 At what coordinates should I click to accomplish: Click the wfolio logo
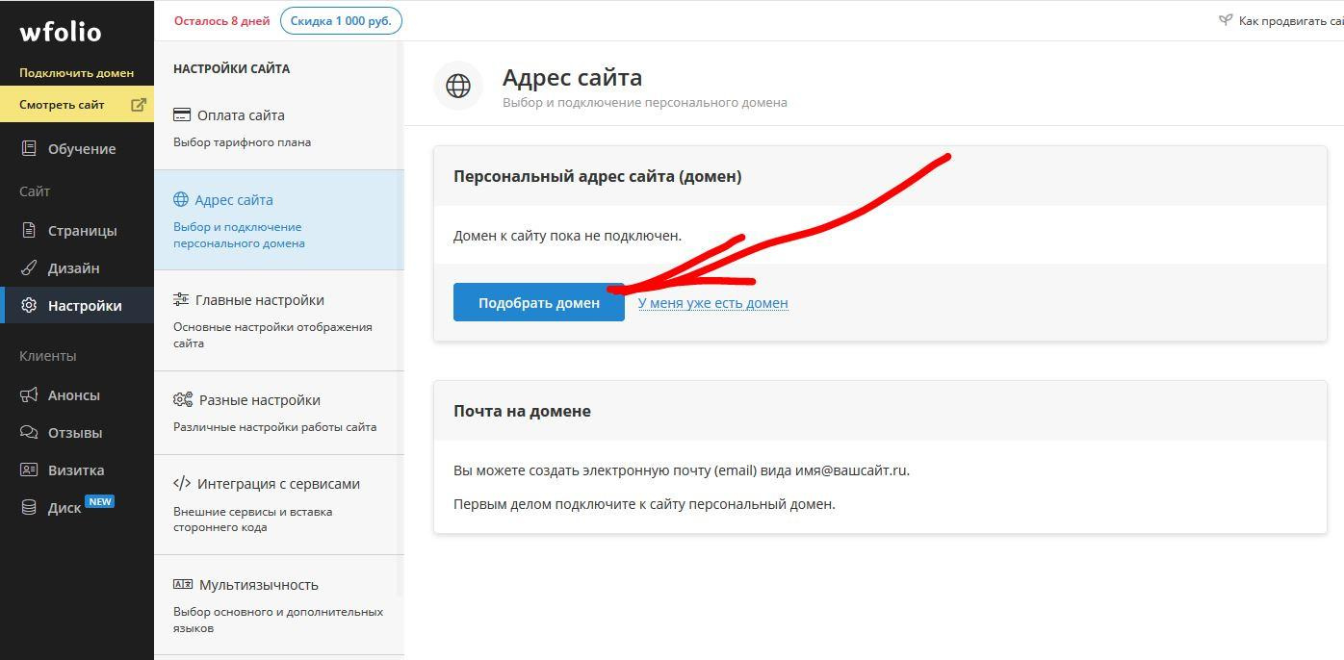click(60, 33)
